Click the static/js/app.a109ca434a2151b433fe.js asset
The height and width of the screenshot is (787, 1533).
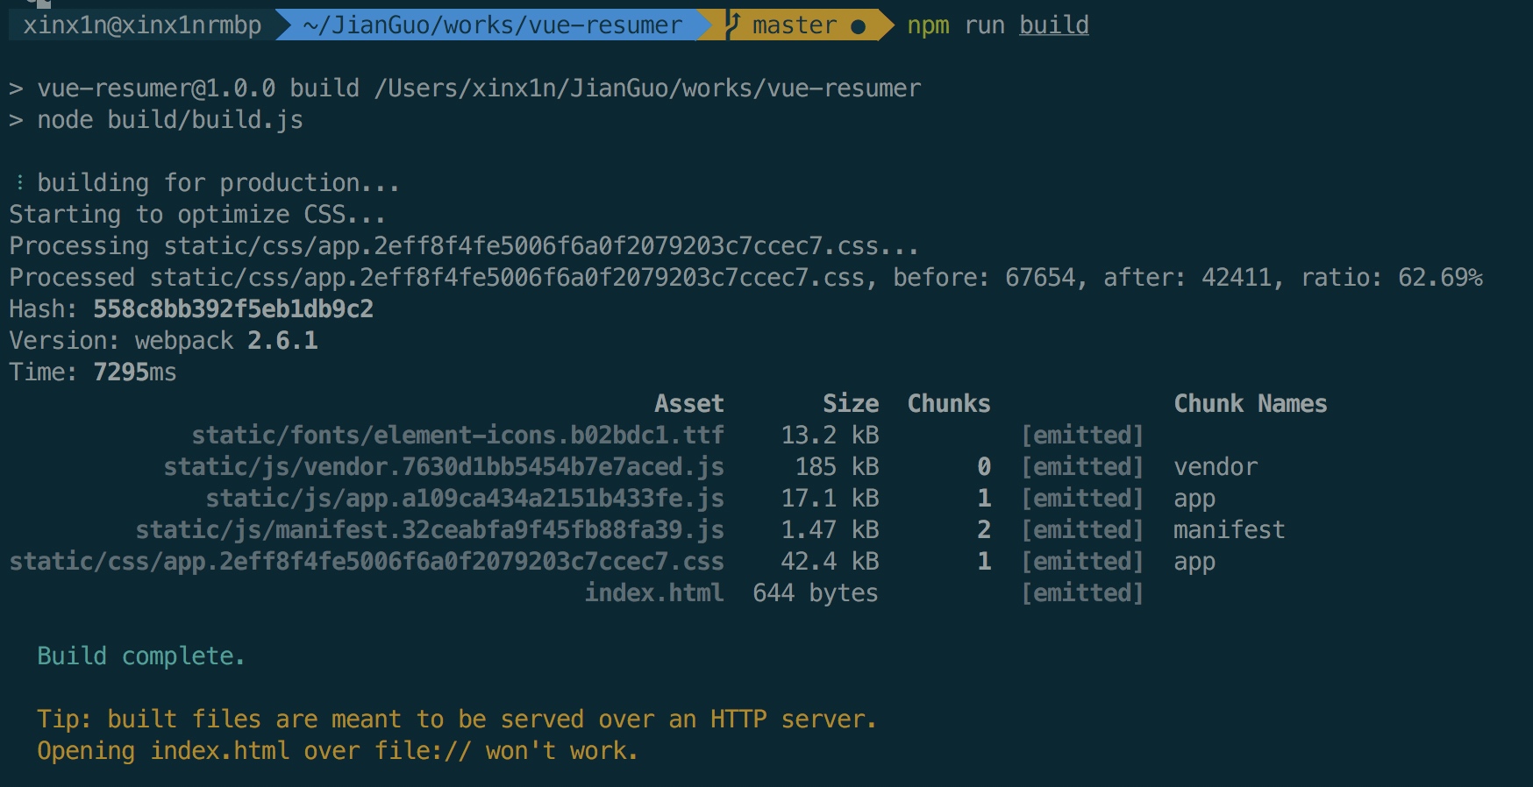(x=465, y=498)
